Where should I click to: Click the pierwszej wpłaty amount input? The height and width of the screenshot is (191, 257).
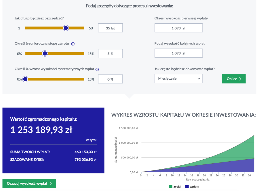[178, 28]
